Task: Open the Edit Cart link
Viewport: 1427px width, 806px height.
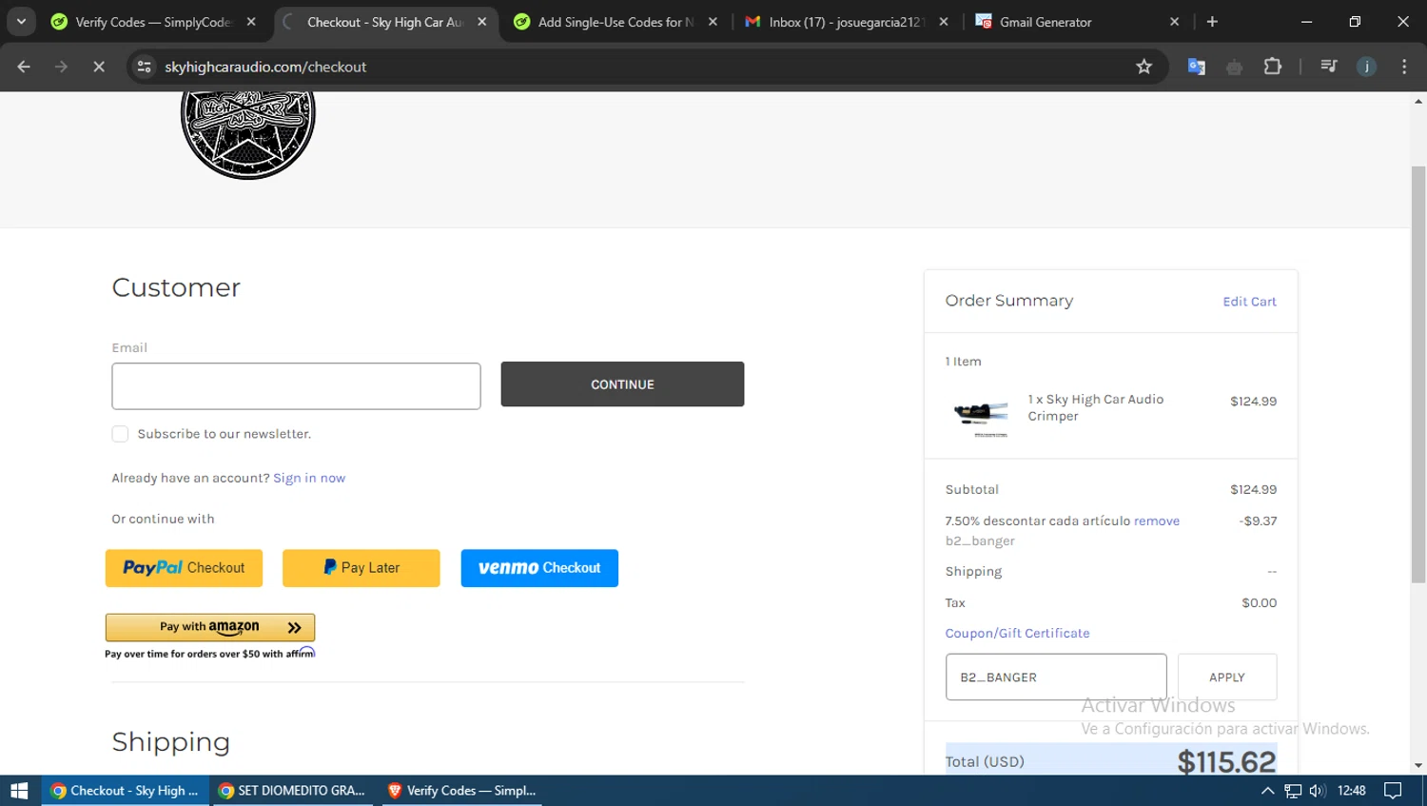Action: tap(1249, 302)
